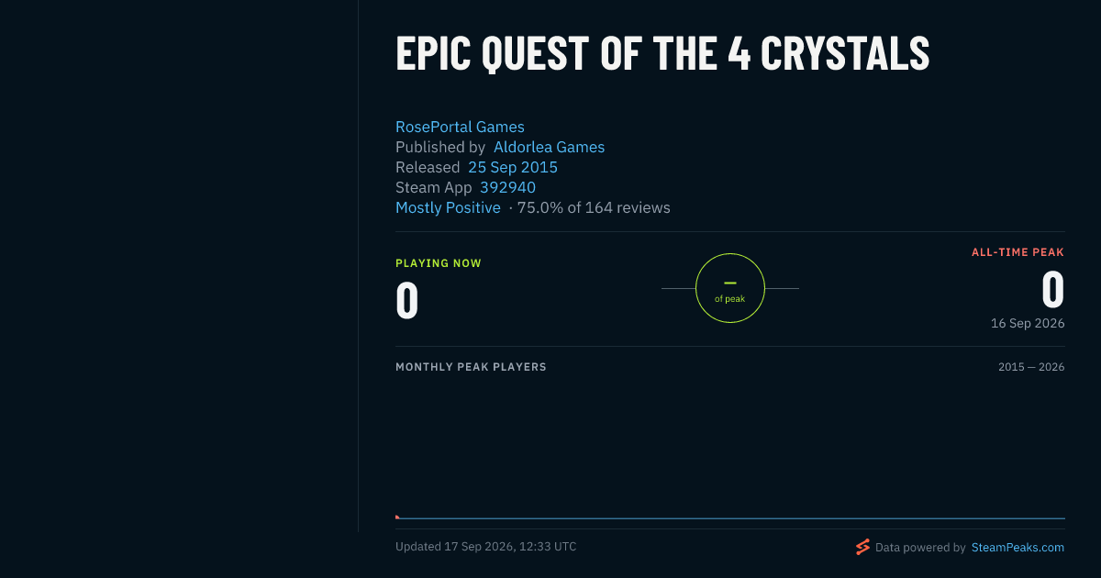Click the Updated timestamp text
Viewport: 1101px width, 578px height.
(x=486, y=546)
